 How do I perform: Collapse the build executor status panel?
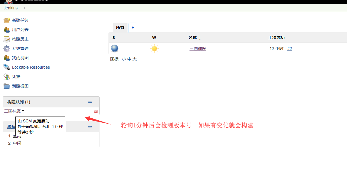90,127
